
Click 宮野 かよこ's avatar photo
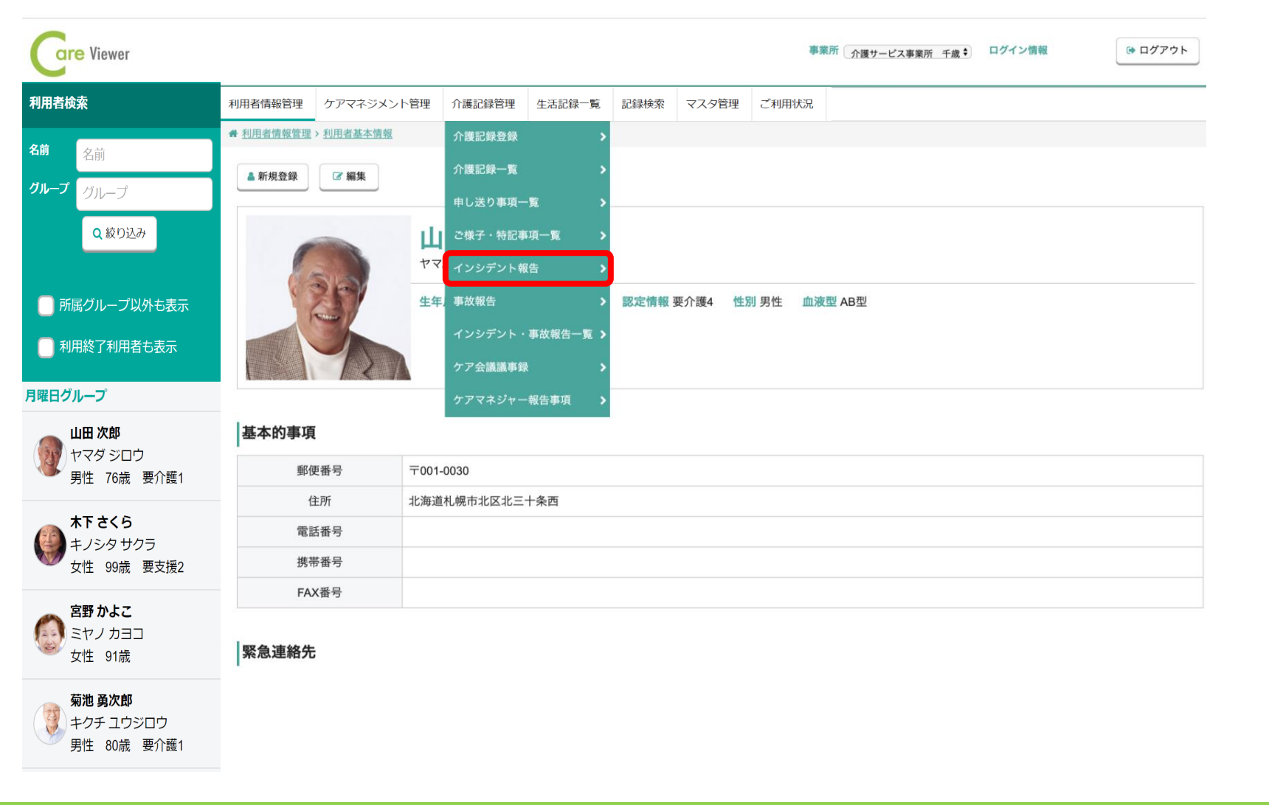pyautogui.click(x=49, y=634)
